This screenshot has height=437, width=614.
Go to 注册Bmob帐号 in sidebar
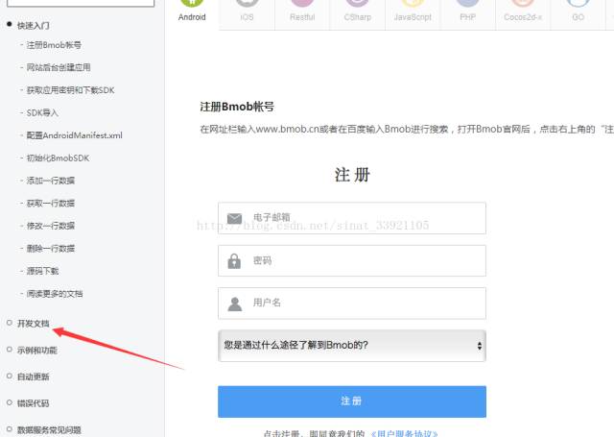point(54,45)
